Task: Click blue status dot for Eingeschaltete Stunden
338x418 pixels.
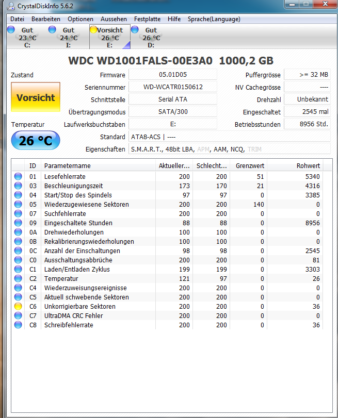Action: click(x=18, y=223)
